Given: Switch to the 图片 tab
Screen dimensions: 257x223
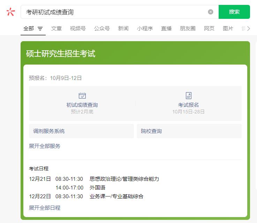Looking at the screenshot, I should 228,29.
